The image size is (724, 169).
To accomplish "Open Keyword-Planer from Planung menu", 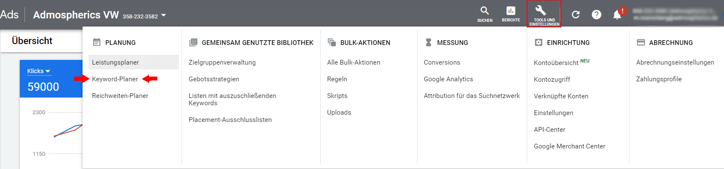I will point(115,79).
